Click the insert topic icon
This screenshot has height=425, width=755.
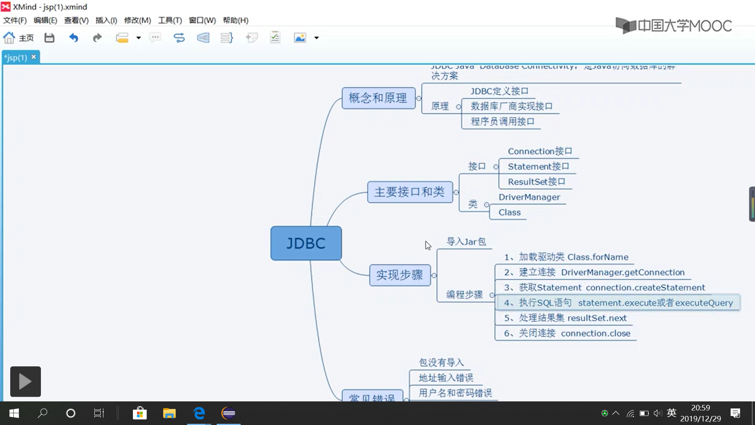pyautogui.click(x=122, y=38)
